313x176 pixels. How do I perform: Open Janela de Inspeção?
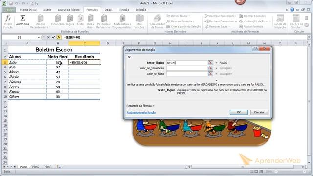(280, 22)
